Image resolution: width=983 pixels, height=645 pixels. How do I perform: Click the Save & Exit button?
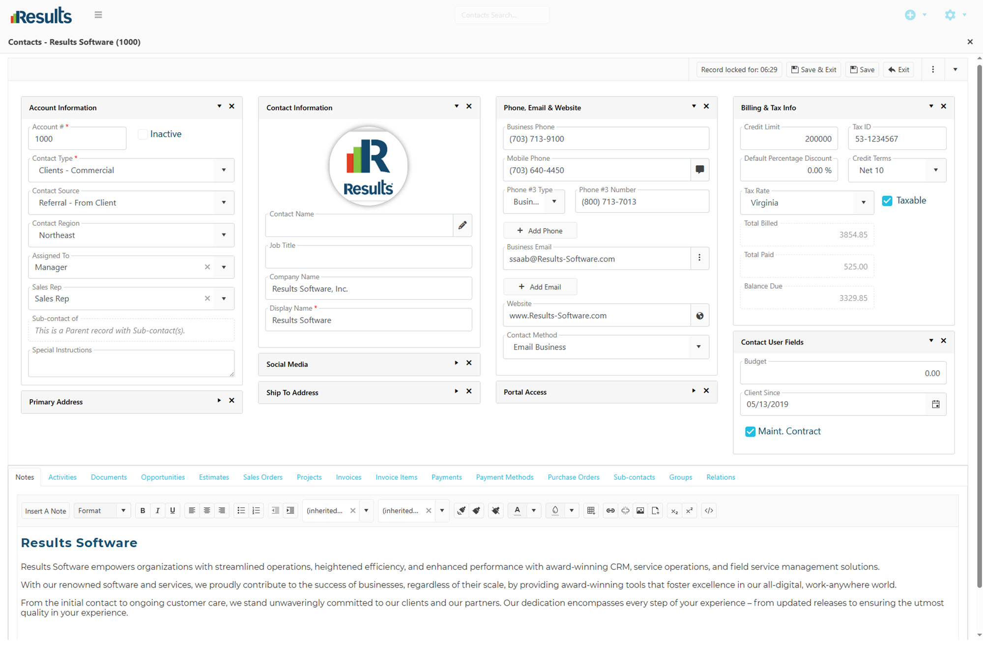point(813,70)
